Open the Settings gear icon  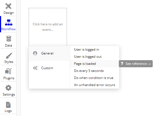click(8, 88)
